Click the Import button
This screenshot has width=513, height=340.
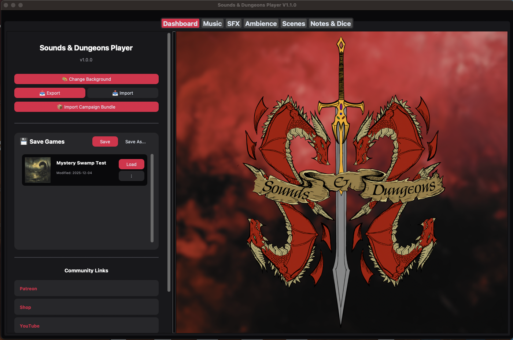pyautogui.click(x=123, y=93)
